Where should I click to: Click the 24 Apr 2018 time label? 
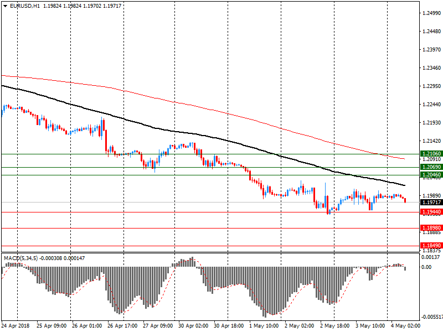coord(16,326)
